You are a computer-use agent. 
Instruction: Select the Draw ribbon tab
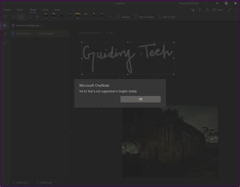(33, 10)
